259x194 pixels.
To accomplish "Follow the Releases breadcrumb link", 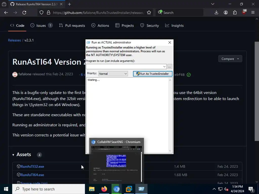I will pyautogui.click(x=14, y=40).
